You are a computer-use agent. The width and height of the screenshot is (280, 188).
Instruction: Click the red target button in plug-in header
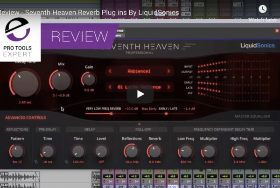pos(277,31)
